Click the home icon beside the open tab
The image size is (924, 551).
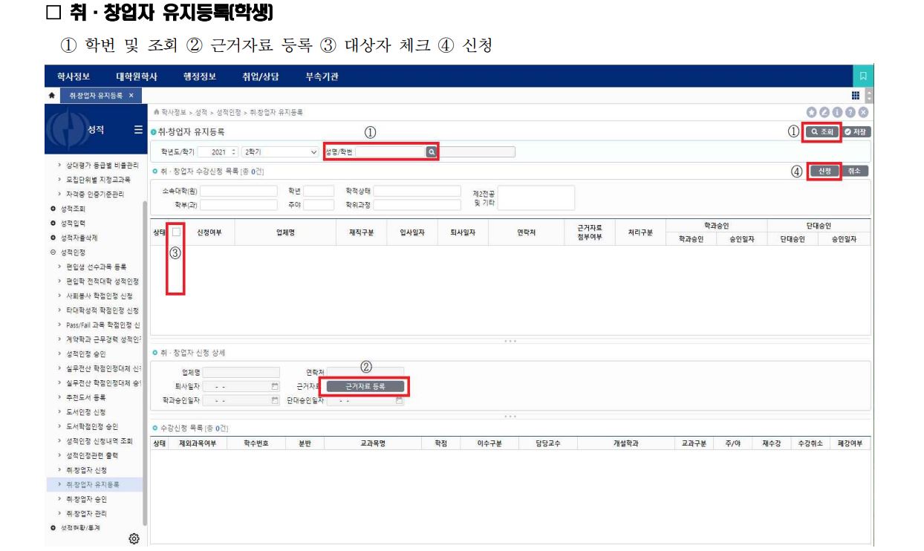[x=53, y=96]
